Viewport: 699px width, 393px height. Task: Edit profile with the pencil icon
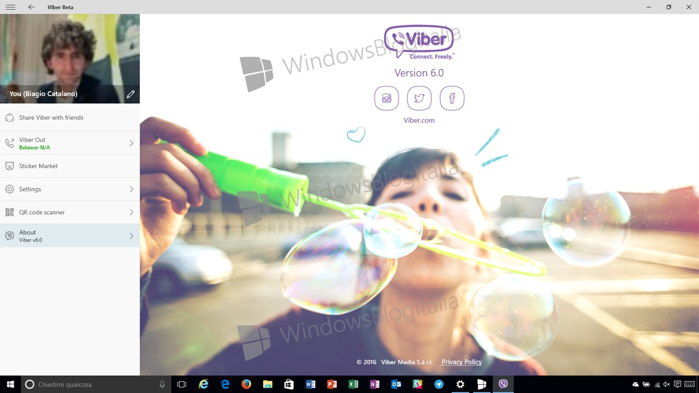coord(131,94)
